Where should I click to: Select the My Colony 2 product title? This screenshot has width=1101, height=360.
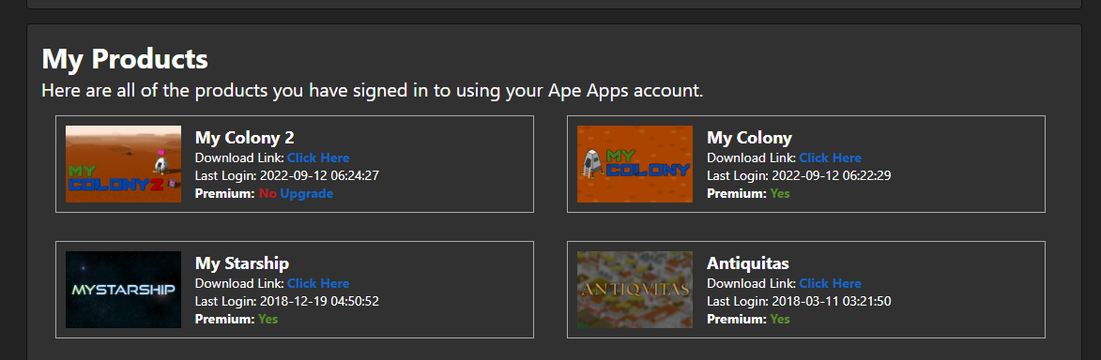pos(244,138)
